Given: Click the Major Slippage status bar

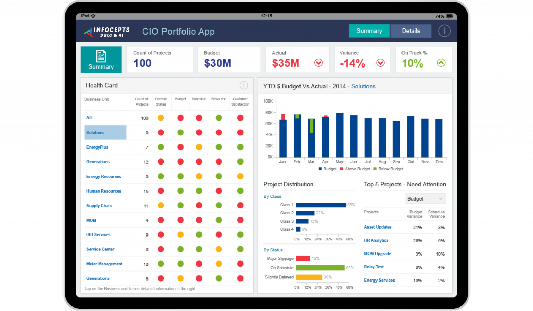Looking at the screenshot, I should [303, 258].
